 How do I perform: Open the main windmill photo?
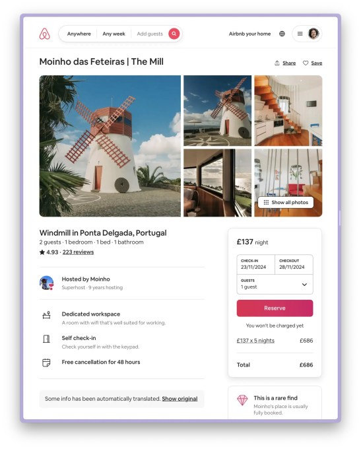pyautogui.click(x=110, y=146)
